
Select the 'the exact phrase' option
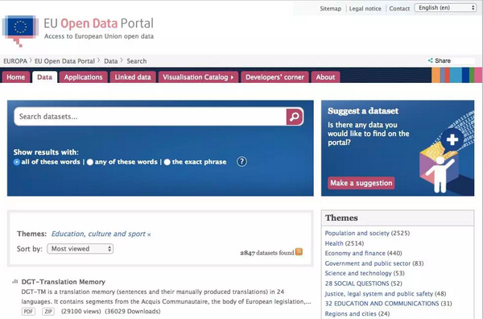167,162
